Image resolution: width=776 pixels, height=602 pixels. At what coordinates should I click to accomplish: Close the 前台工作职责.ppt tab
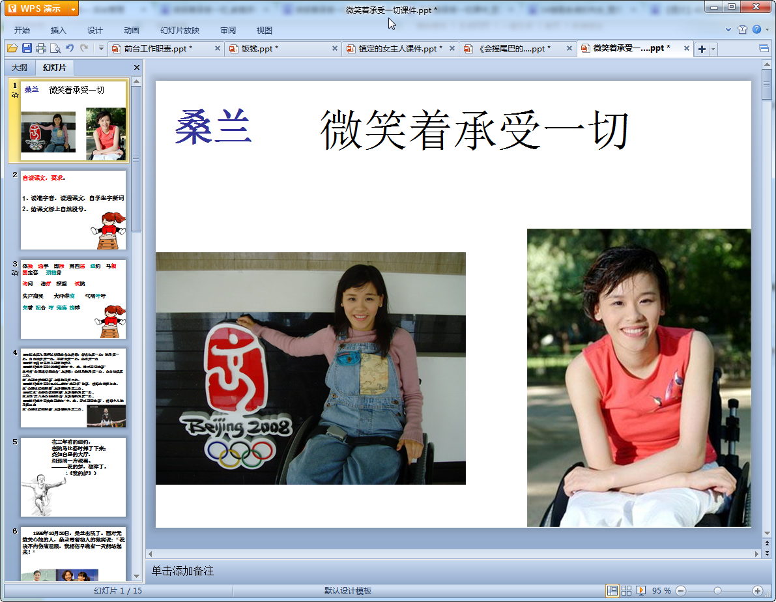217,48
